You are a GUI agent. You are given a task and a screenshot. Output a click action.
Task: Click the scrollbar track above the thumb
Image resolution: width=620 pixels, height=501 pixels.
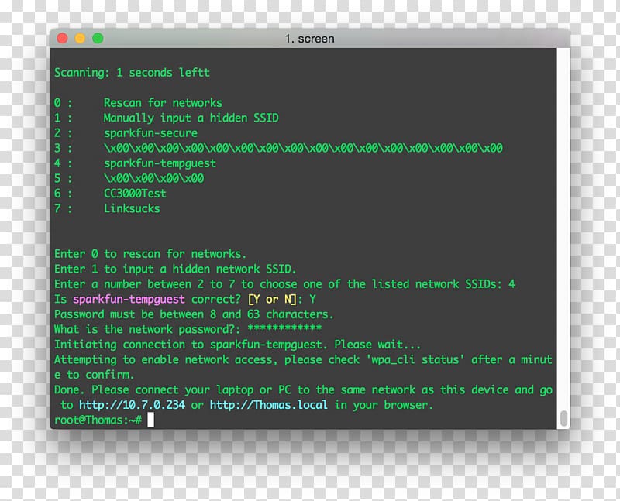pos(564,229)
